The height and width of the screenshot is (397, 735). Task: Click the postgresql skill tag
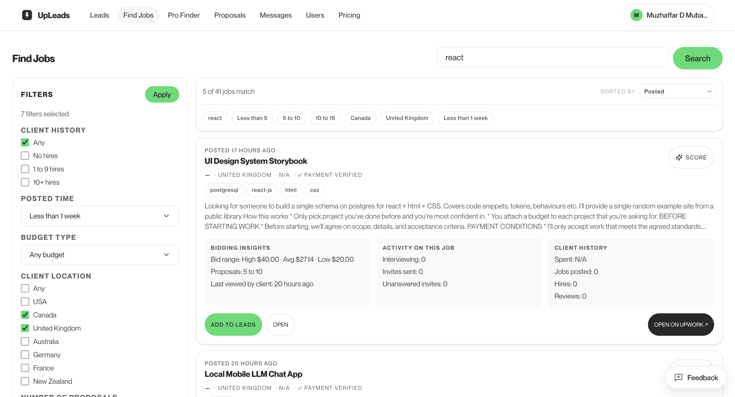(224, 190)
